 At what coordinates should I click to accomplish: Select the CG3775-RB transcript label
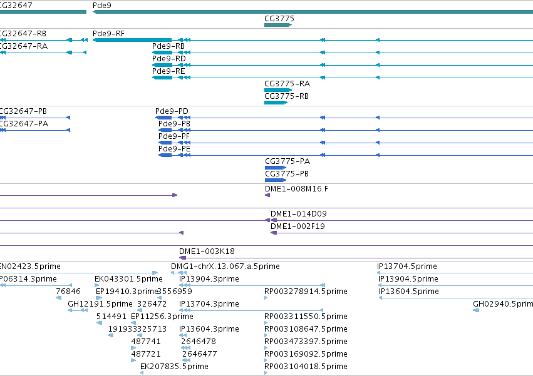tap(287, 96)
